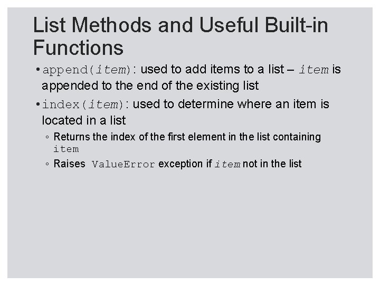The image size is (380, 285).
Task: Click the text "located in a list"
Action: pyautogui.click(x=83, y=120)
